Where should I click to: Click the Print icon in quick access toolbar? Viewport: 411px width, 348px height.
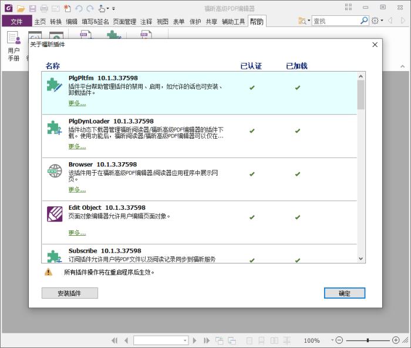coord(44,9)
